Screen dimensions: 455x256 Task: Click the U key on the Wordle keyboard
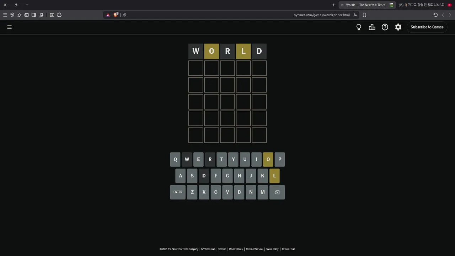[245, 159]
